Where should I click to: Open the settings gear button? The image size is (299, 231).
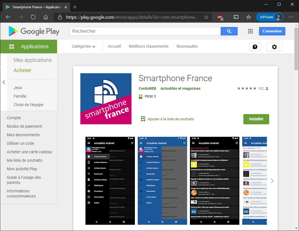274,47
